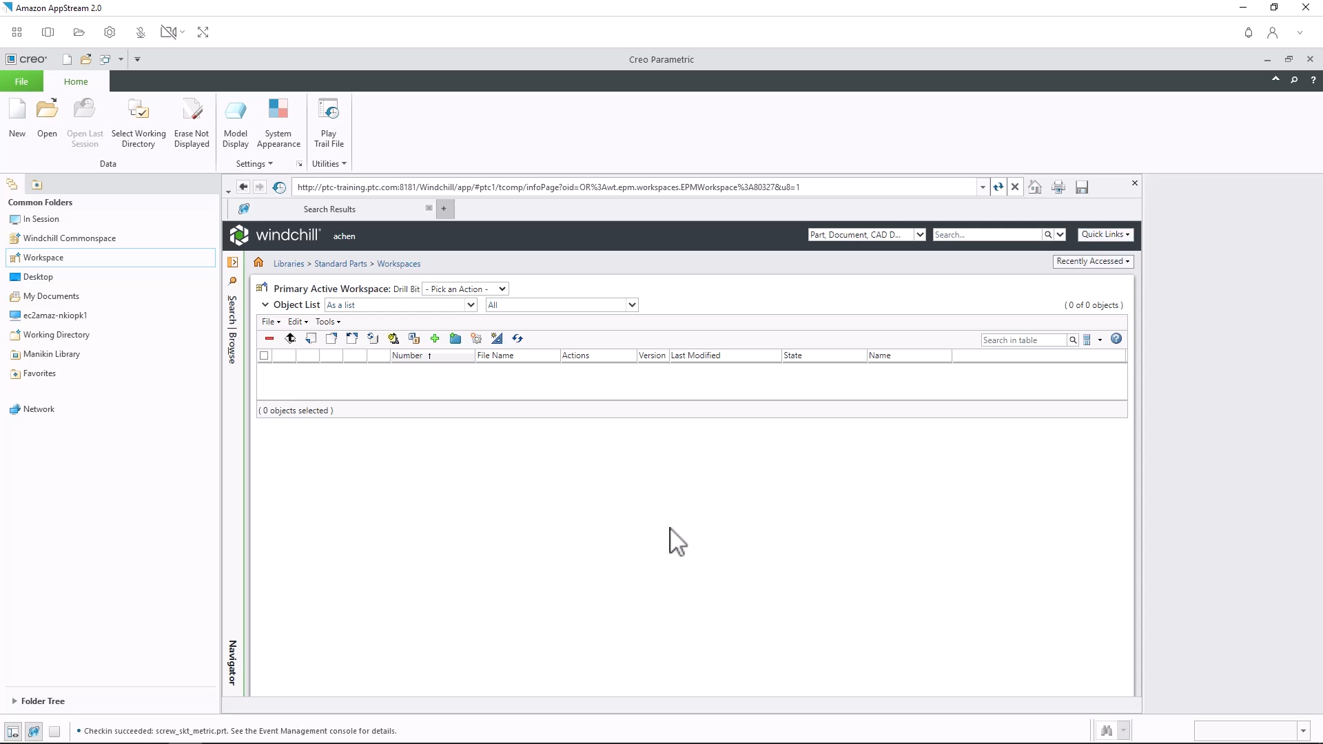Select Manikin Library folder

click(x=52, y=354)
